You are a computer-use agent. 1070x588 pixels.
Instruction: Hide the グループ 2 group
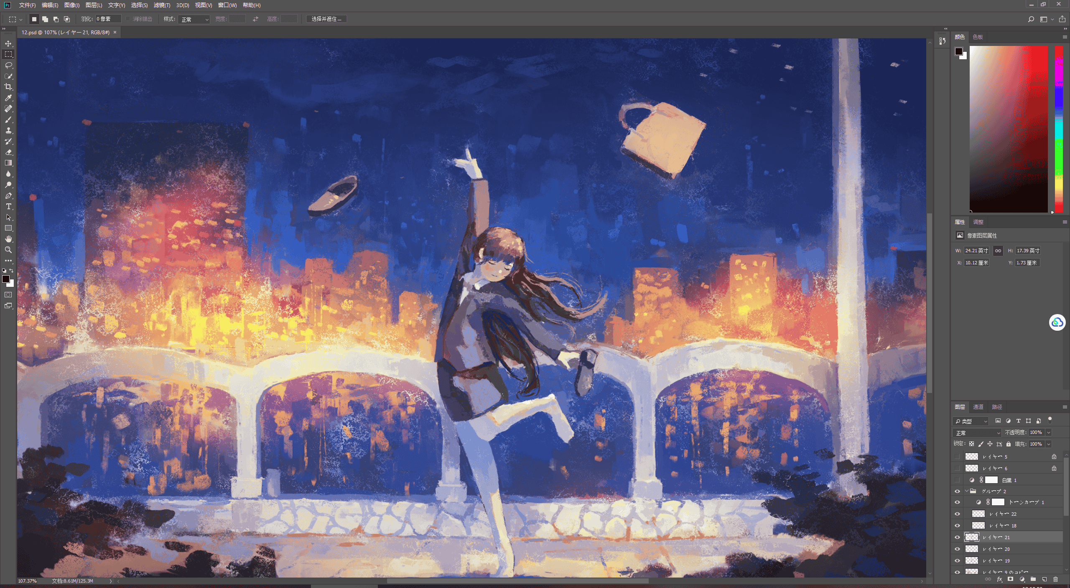pyautogui.click(x=957, y=491)
